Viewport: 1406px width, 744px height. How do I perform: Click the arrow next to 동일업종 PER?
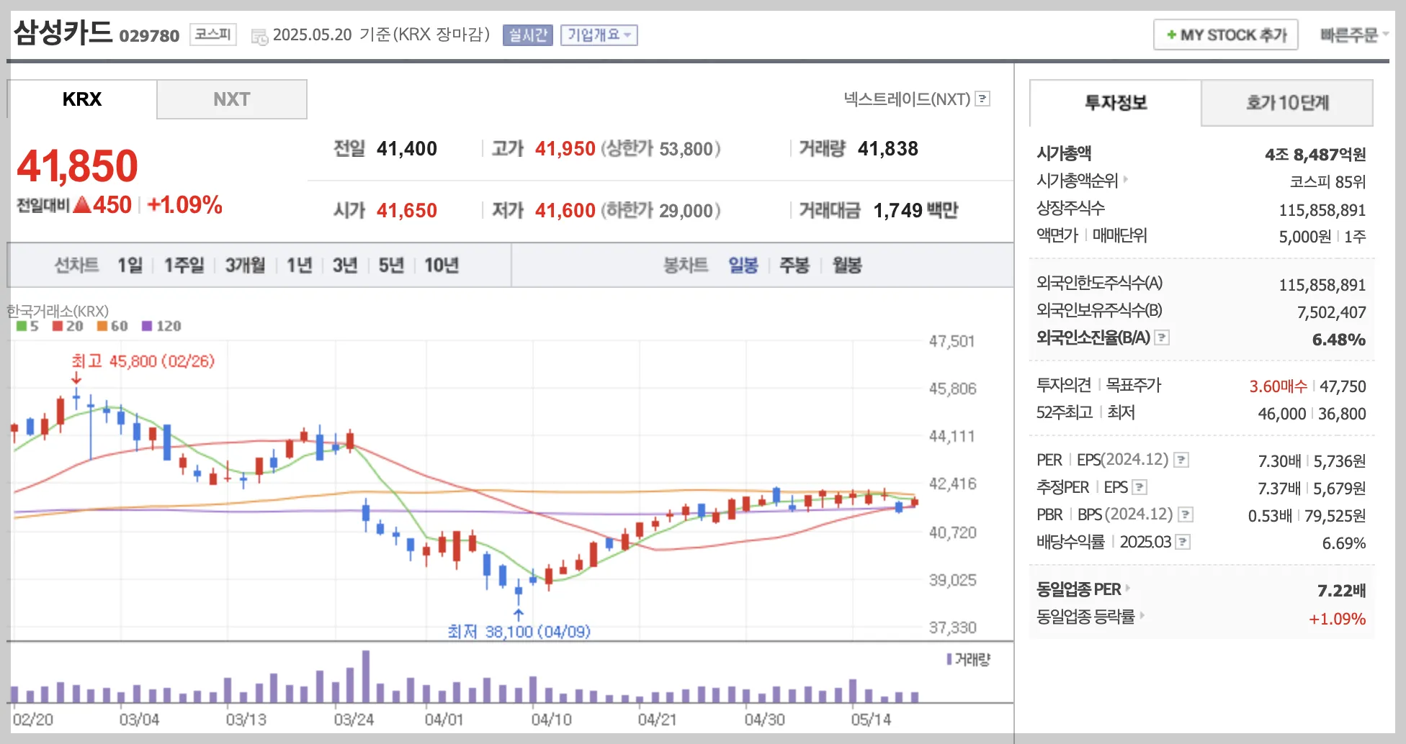point(1128,588)
